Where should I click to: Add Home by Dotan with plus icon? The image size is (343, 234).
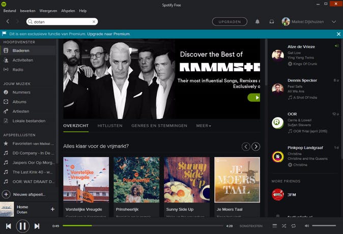click(52, 209)
